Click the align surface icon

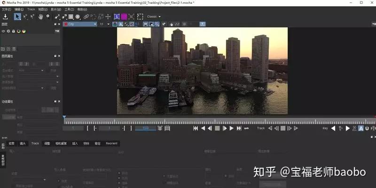(x=131, y=16)
